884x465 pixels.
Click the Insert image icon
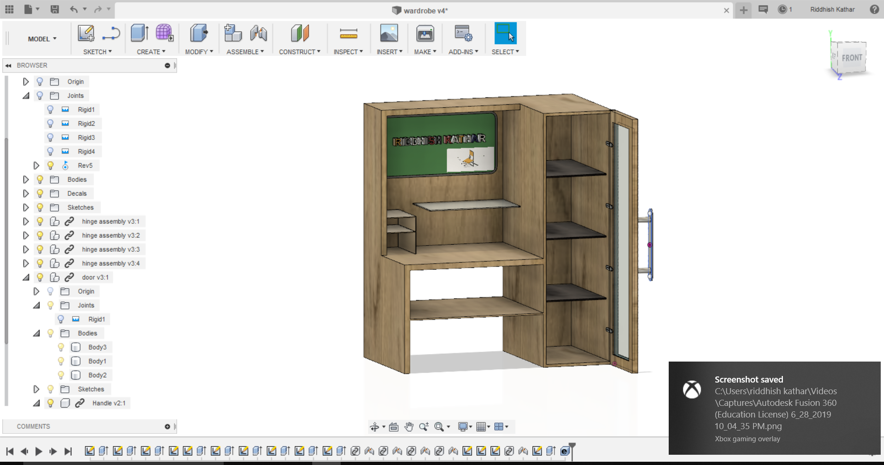(389, 33)
